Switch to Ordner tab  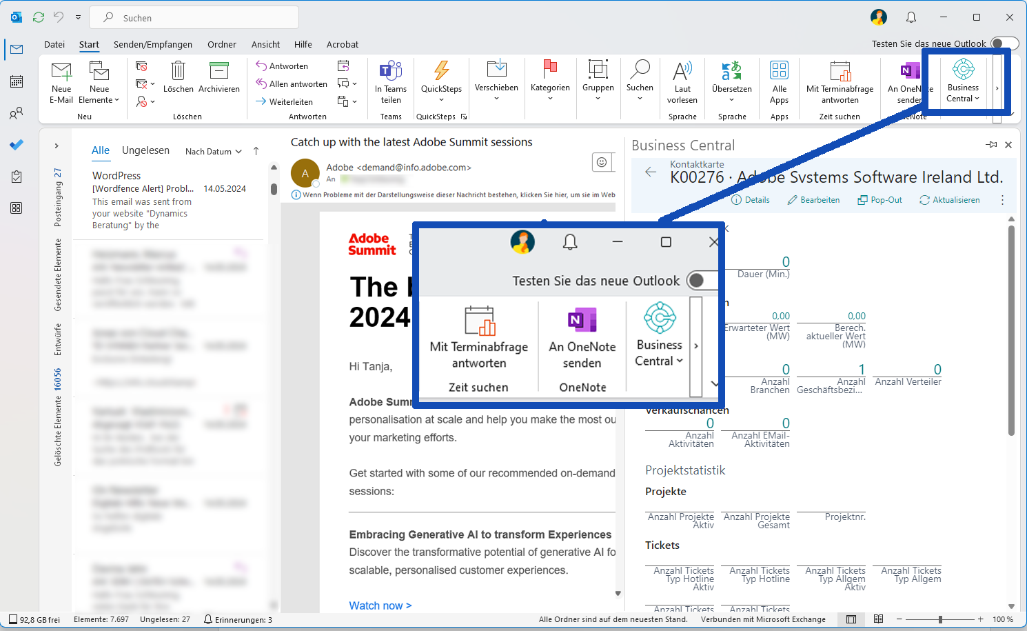(222, 44)
